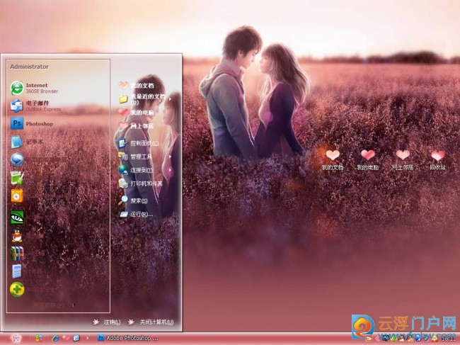
Task: Launch the QQ penguin icon
Action: (x=17, y=235)
